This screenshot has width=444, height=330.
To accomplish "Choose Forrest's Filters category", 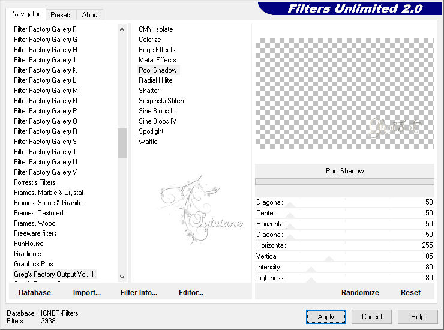I will 35,182.
